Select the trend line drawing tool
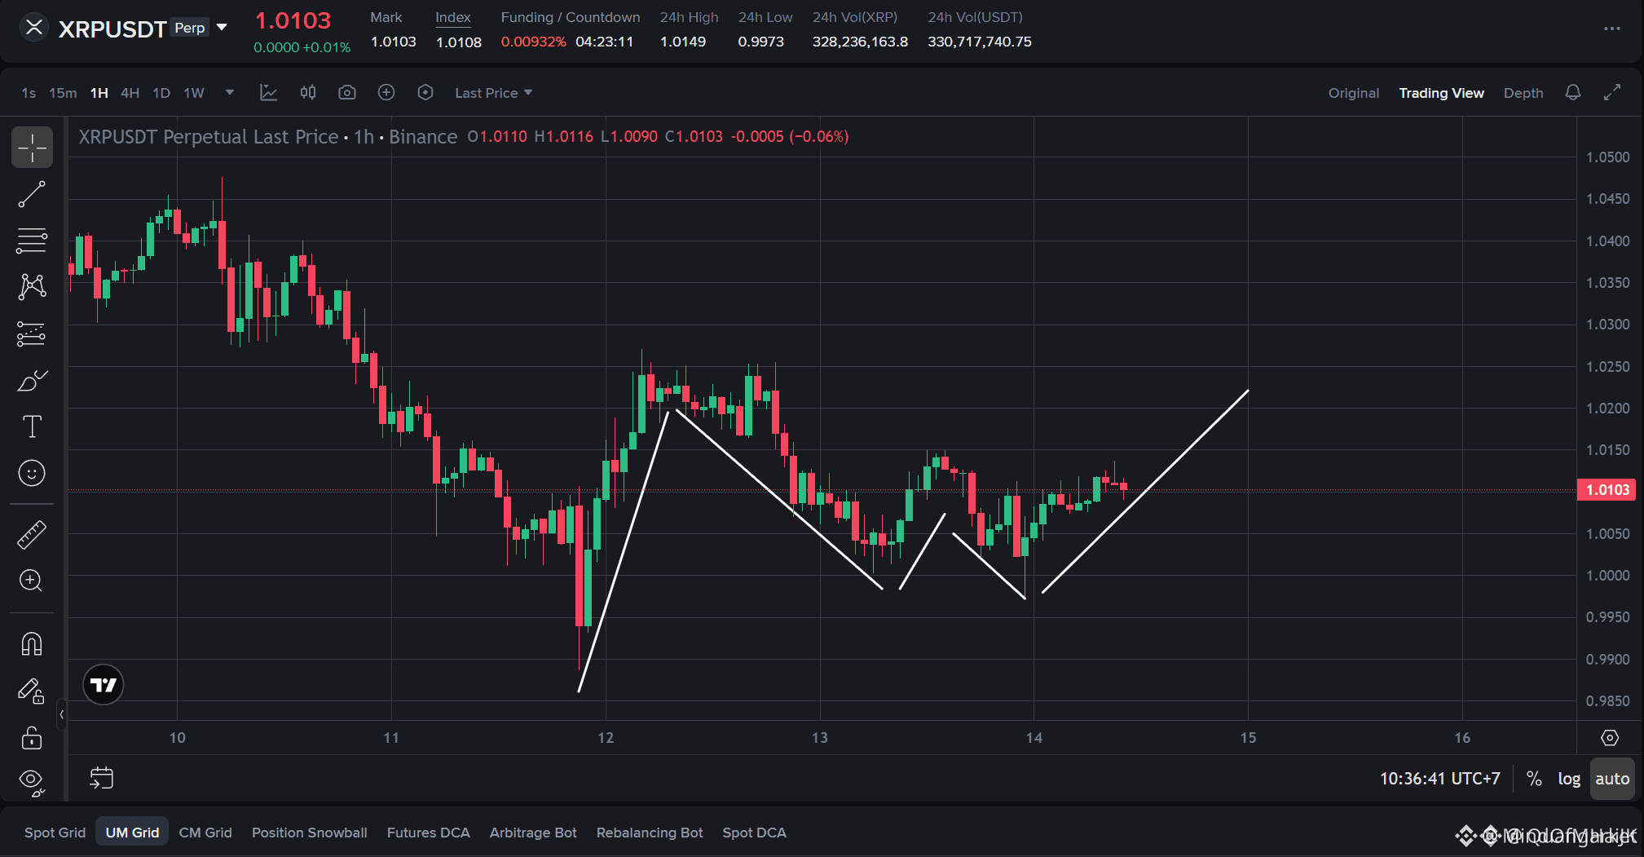 pyautogui.click(x=32, y=194)
